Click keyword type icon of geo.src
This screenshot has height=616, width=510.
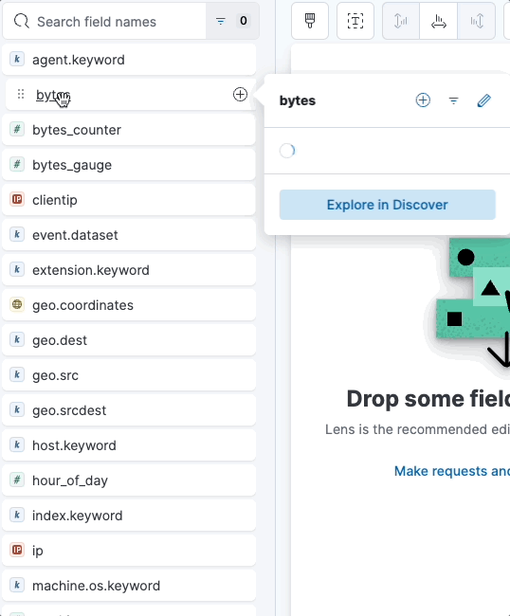pos(17,374)
